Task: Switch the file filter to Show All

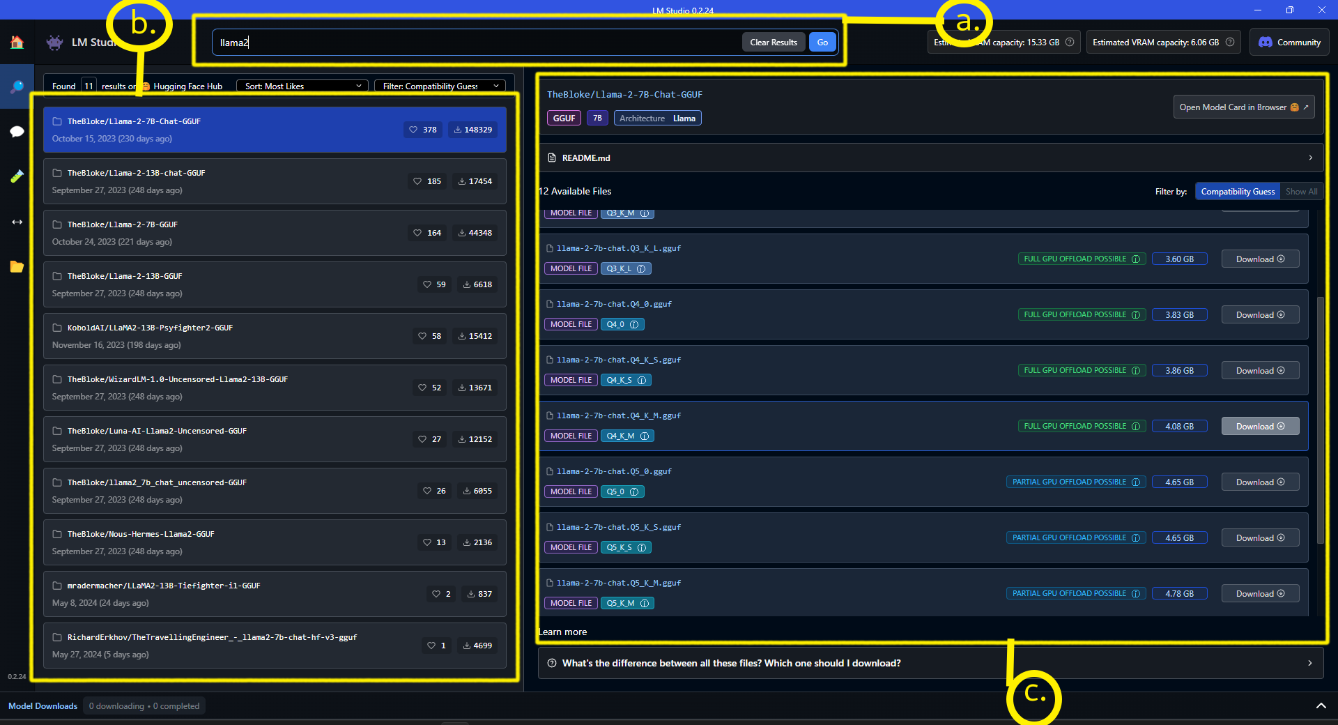Action: (1301, 192)
